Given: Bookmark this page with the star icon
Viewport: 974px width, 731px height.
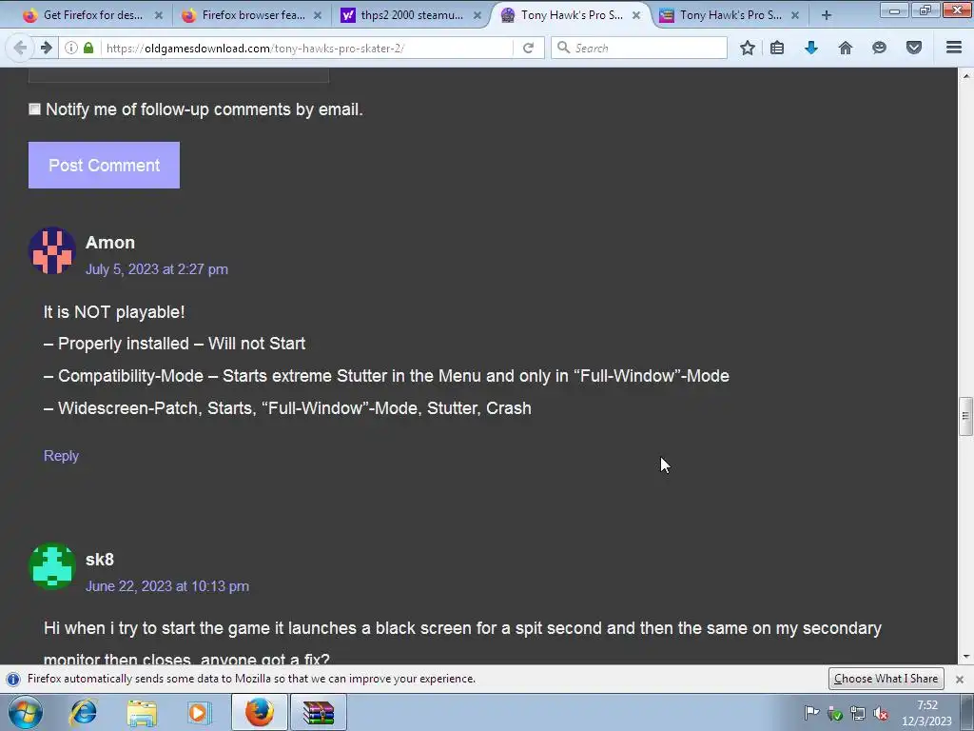Looking at the screenshot, I should tap(748, 48).
